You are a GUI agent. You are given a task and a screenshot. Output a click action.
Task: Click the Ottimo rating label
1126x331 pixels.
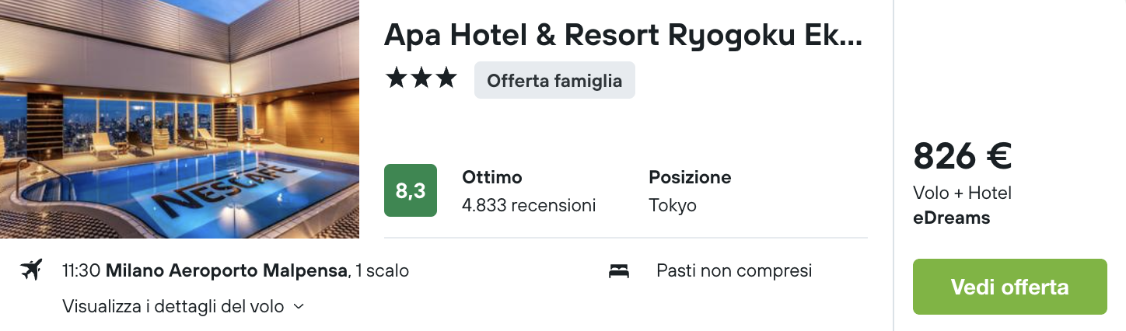click(492, 177)
